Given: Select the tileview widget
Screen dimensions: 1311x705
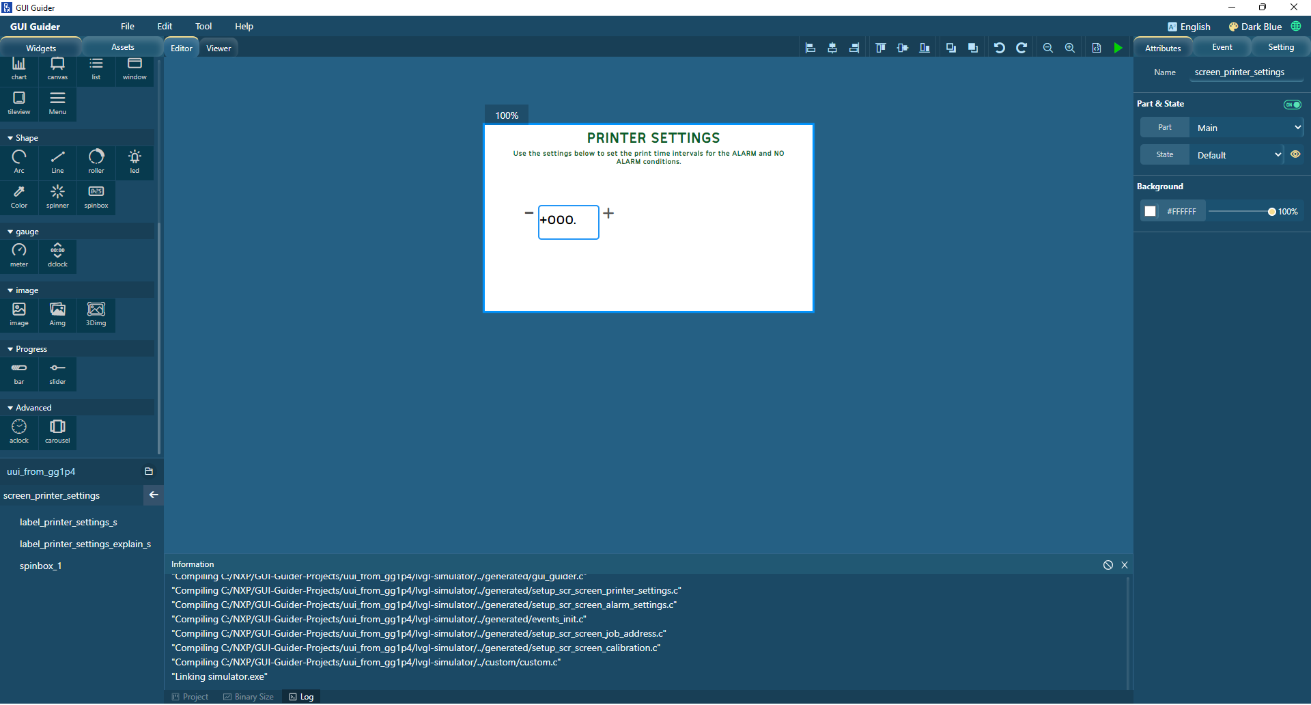Looking at the screenshot, I should point(19,104).
